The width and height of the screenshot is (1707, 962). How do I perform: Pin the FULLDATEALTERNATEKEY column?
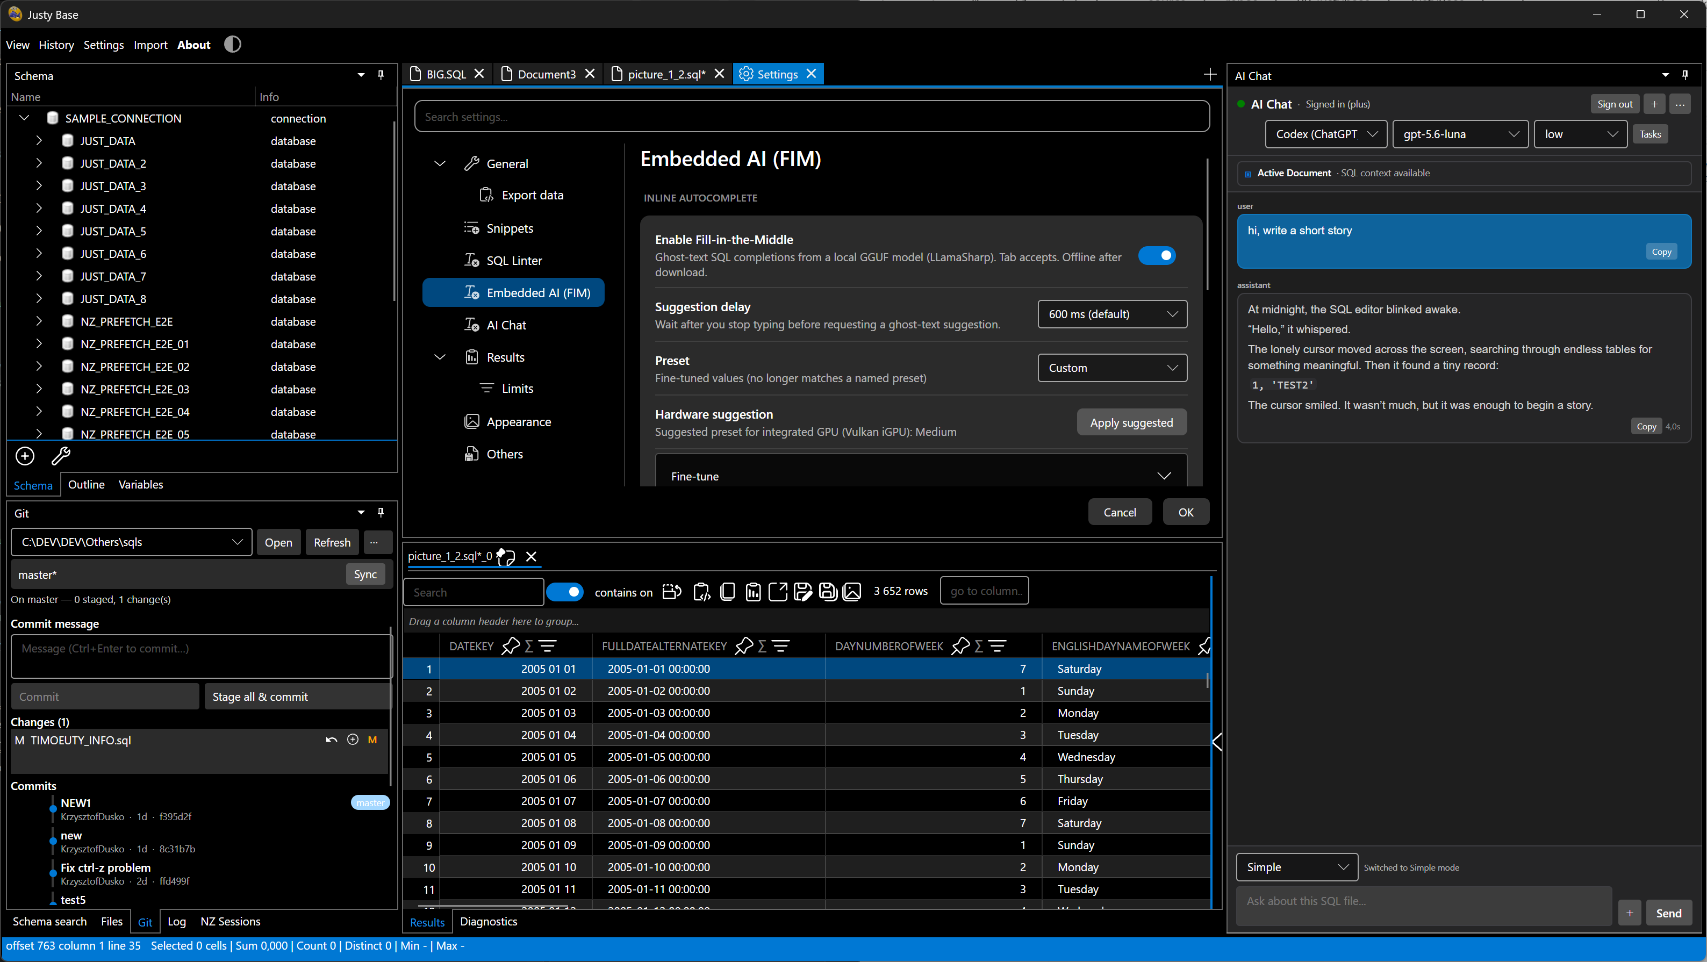(744, 646)
